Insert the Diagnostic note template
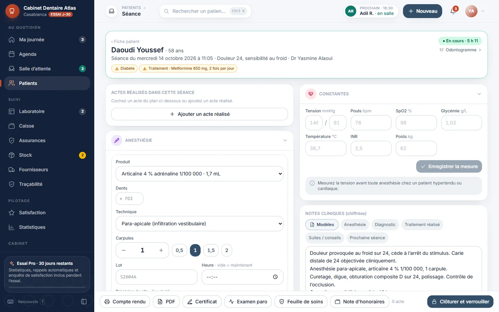The image size is (499, 312). click(x=385, y=225)
